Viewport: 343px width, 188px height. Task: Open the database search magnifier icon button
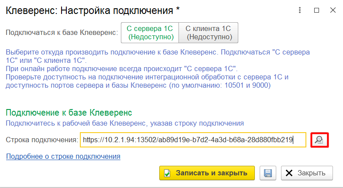[x=319, y=140]
